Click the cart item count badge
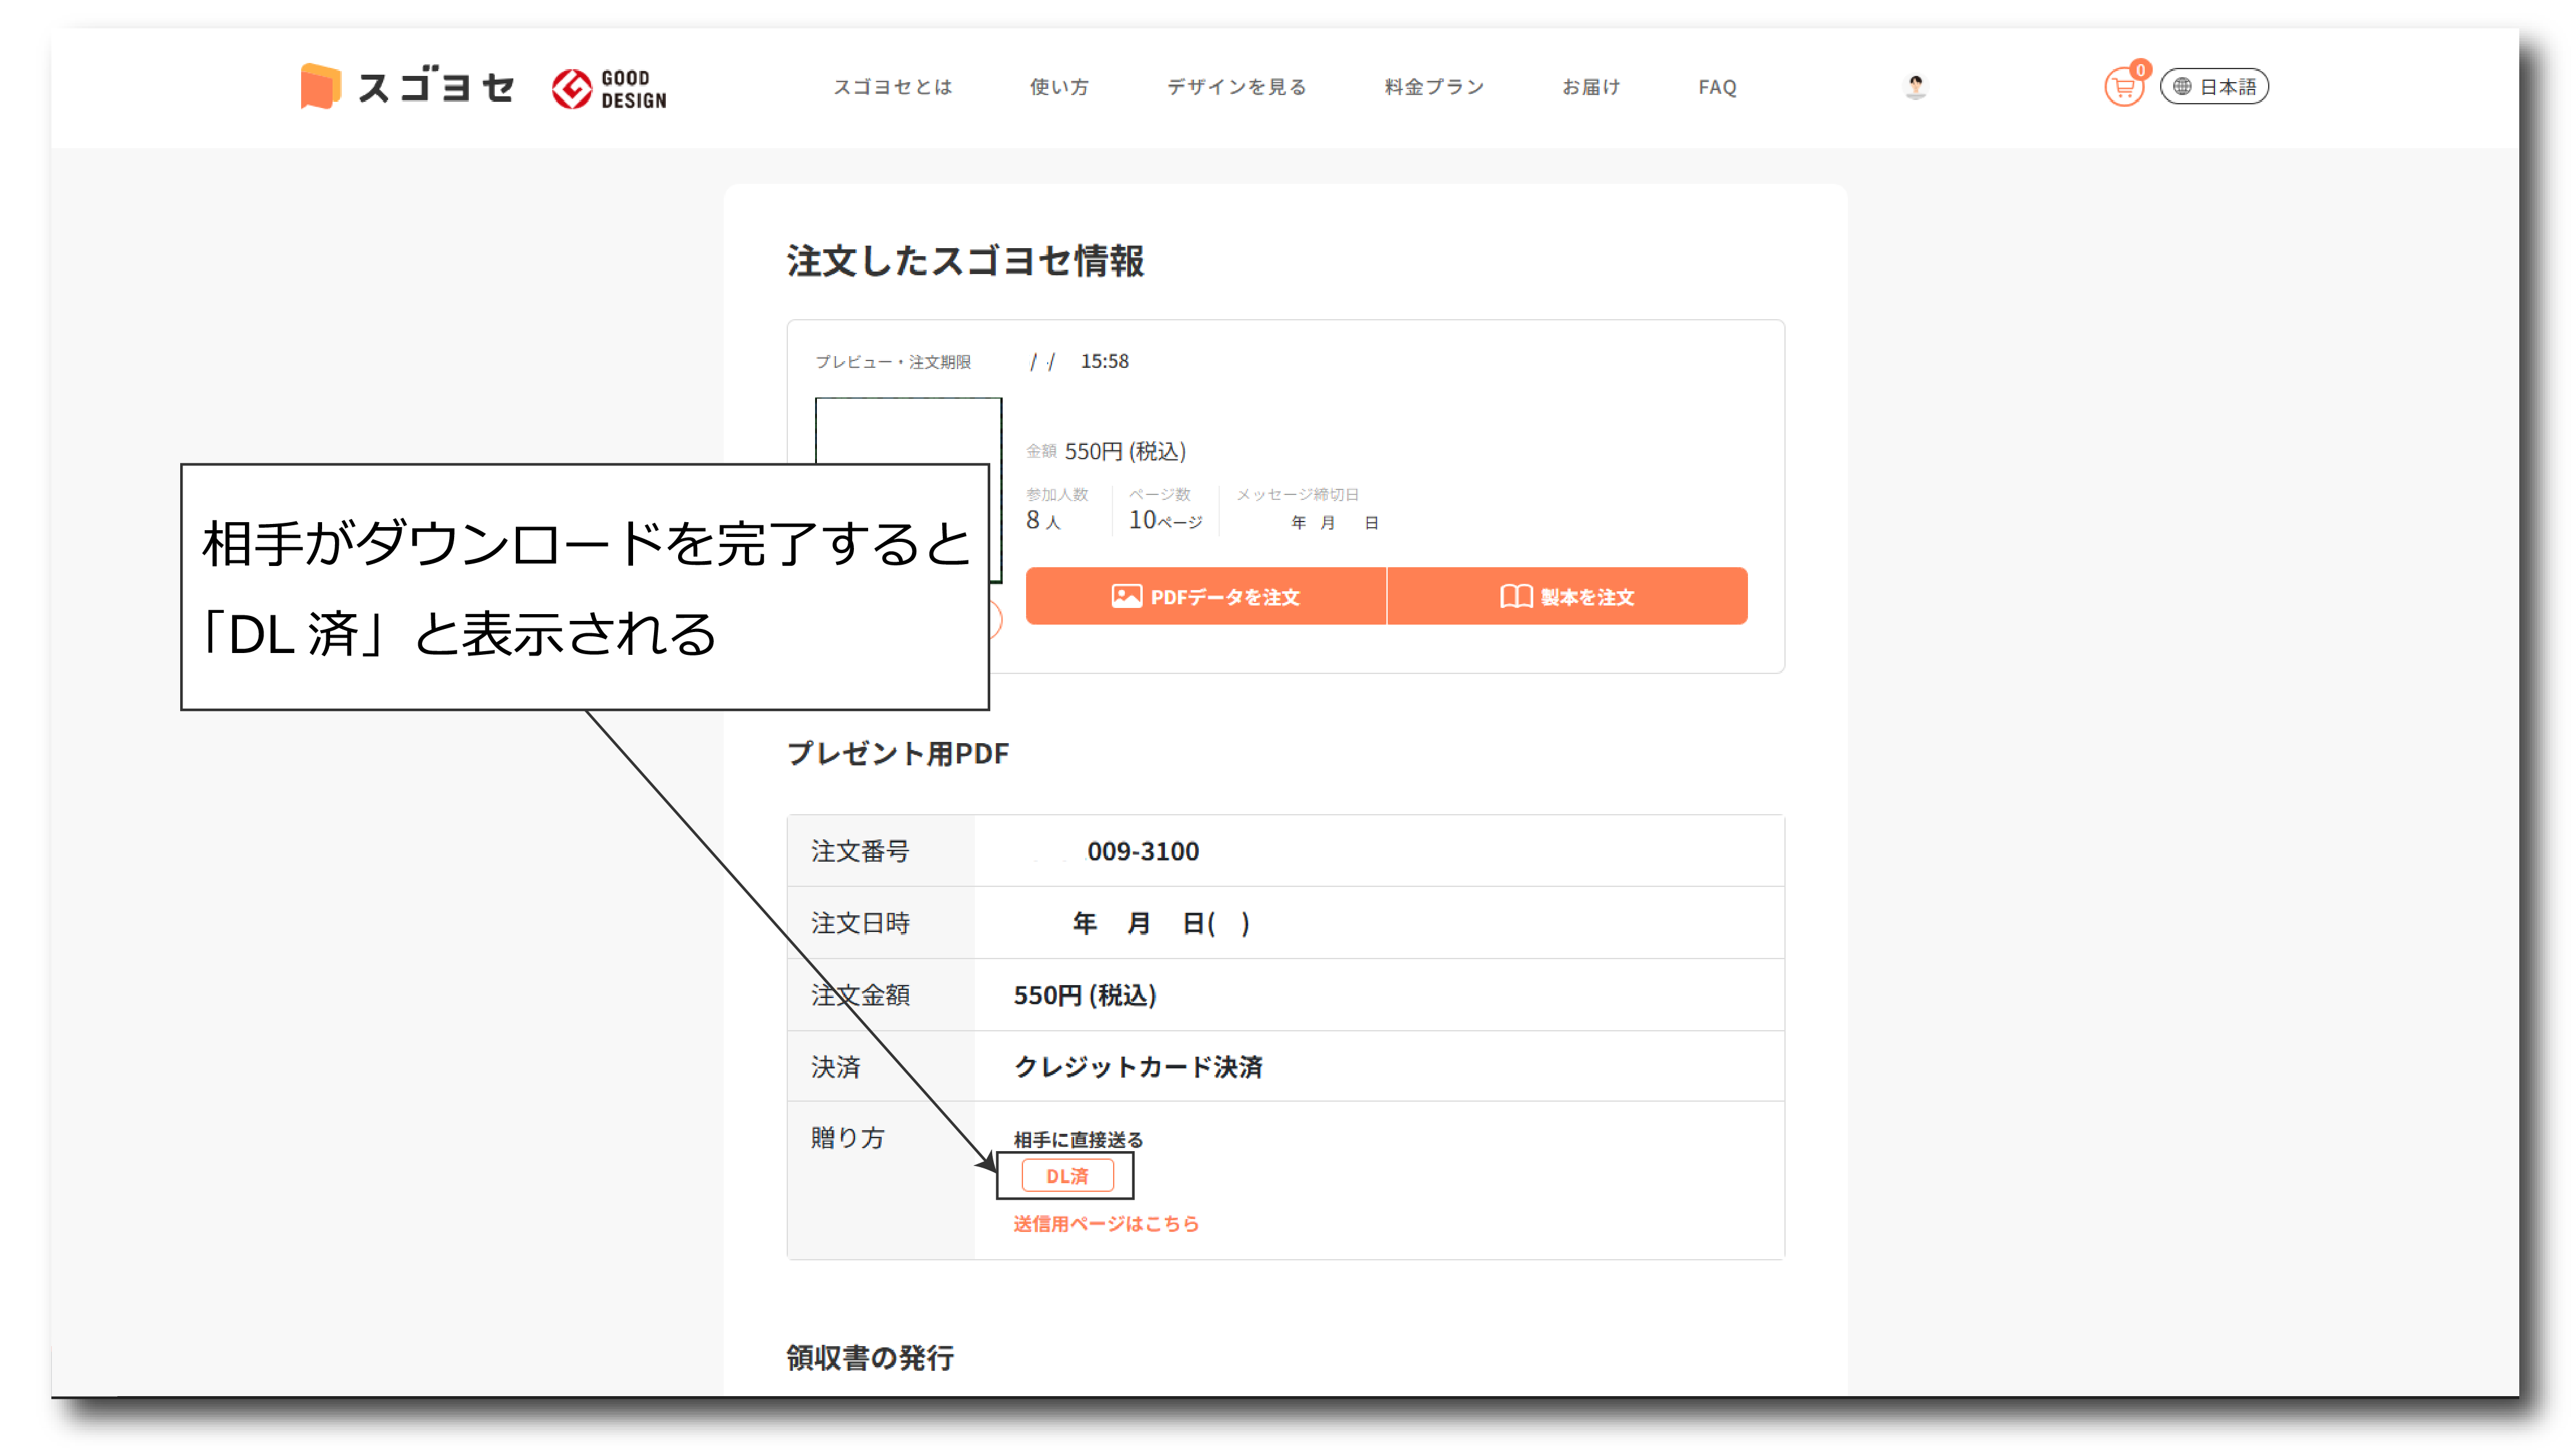This screenshot has height=1456, width=2576. [x=2140, y=69]
